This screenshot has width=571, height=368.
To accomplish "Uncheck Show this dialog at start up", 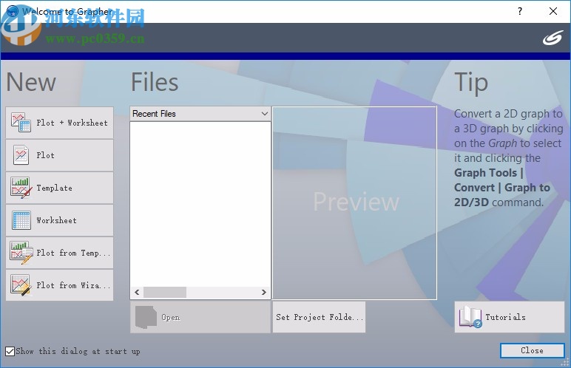I will click(10, 351).
